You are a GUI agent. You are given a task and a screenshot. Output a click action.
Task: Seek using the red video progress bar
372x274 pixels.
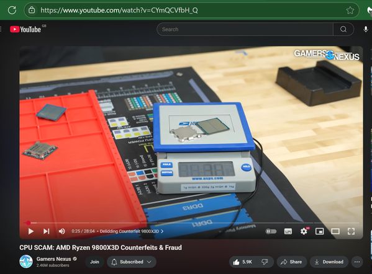click(192, 223)
